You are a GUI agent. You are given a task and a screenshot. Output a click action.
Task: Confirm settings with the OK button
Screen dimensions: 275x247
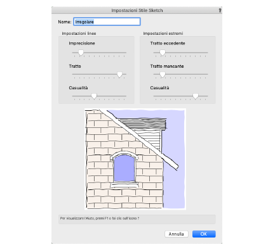point(204,234)
